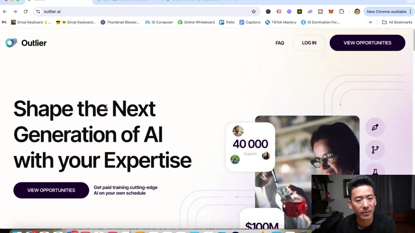
Task: Open All Bookmarks folder
Action: 397,22
